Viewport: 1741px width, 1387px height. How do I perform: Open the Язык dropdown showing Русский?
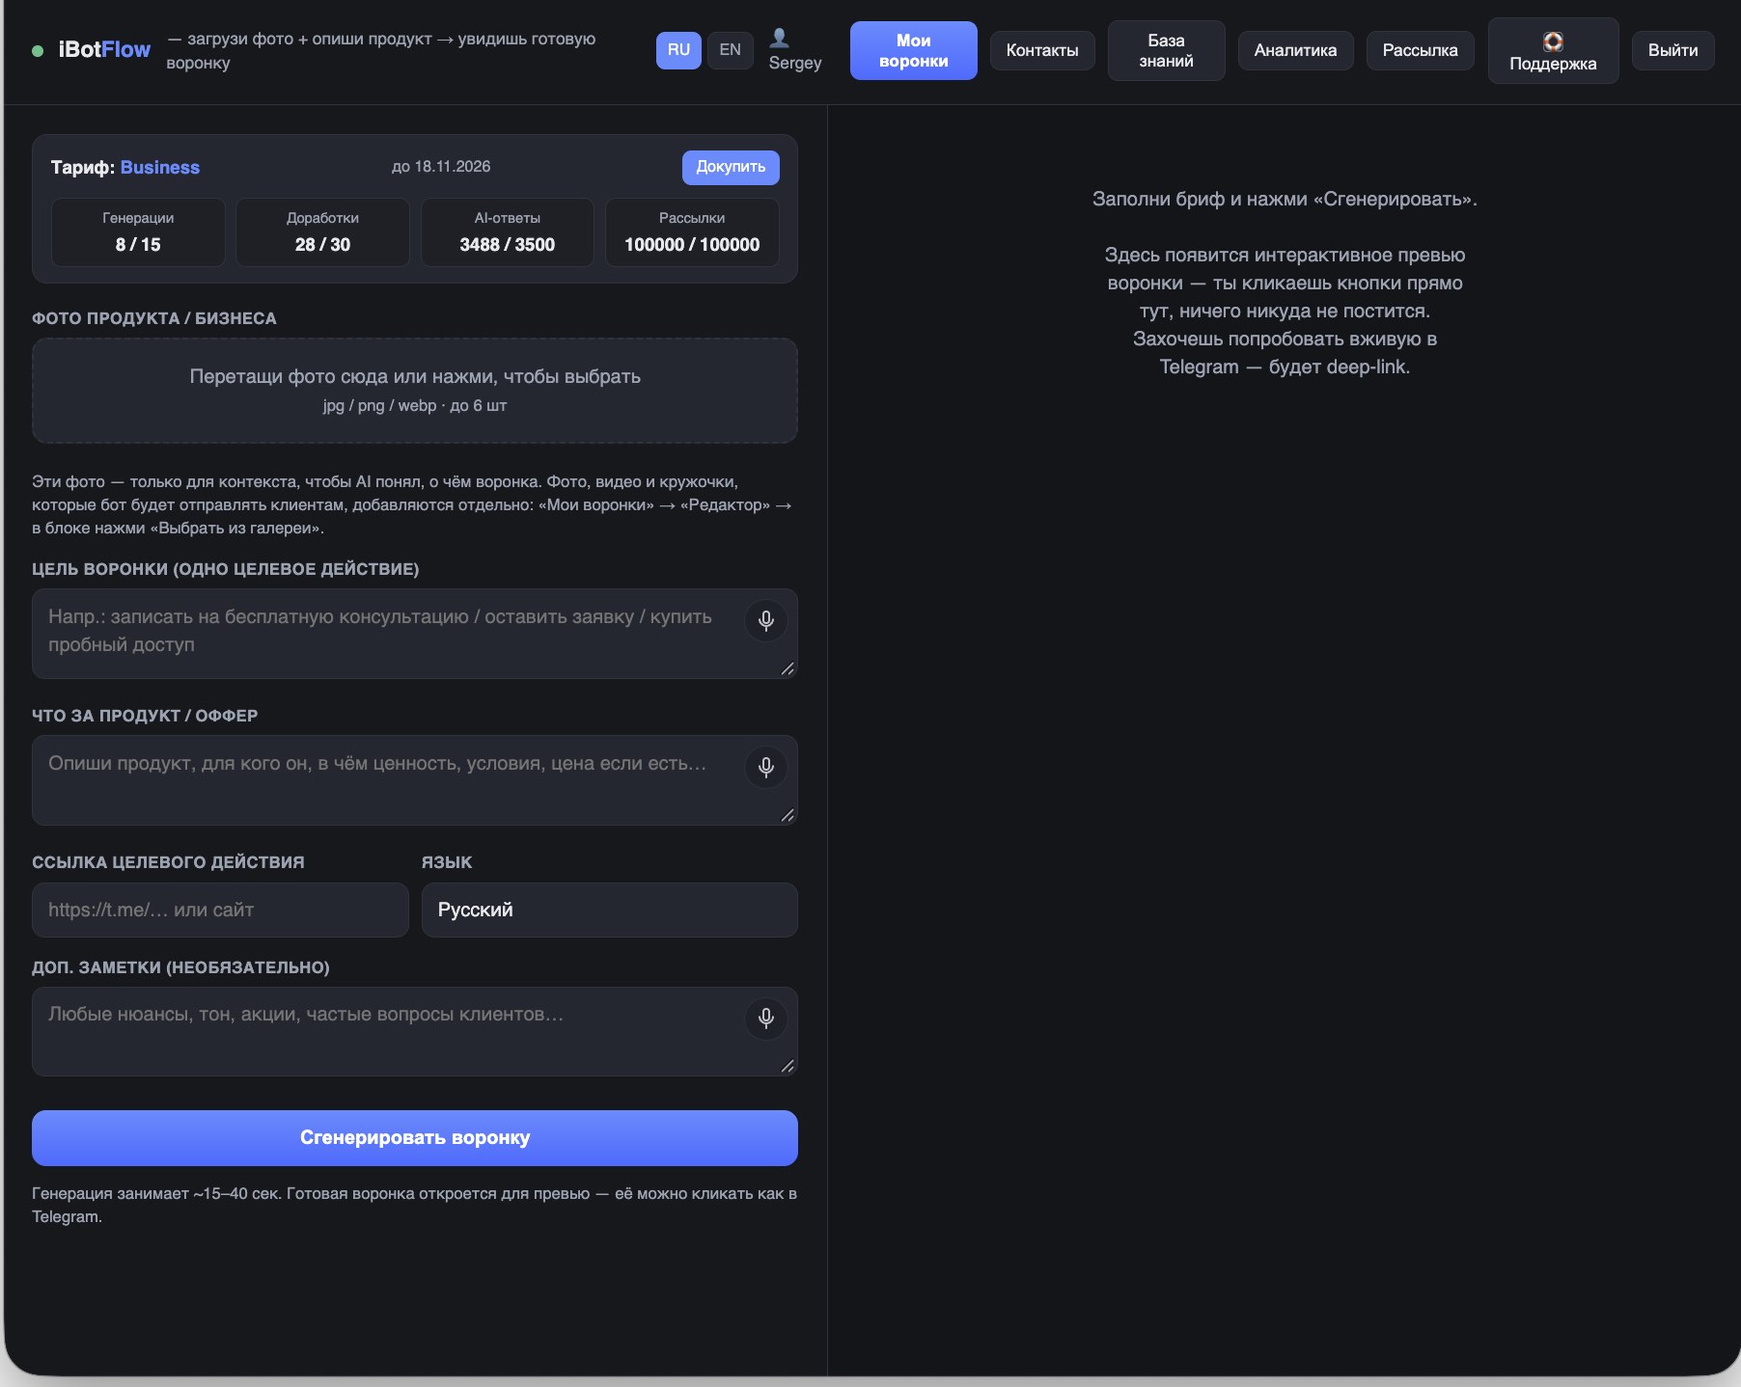tap(609, 910)
